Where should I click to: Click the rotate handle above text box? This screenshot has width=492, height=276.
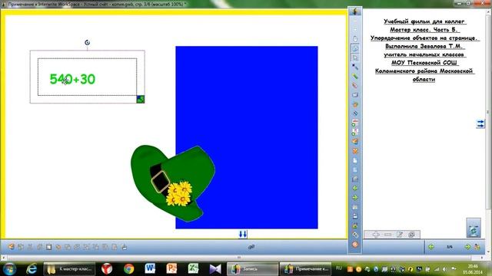pyautogui.click(x=87, y=42)
